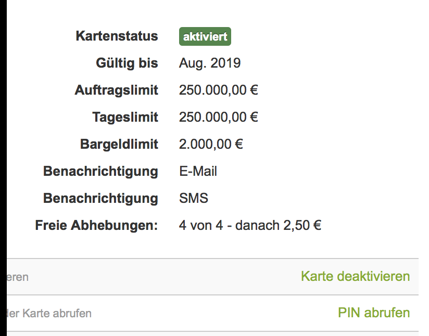
Task: Click the green "aktiviert" status badge
Action: 205,37
